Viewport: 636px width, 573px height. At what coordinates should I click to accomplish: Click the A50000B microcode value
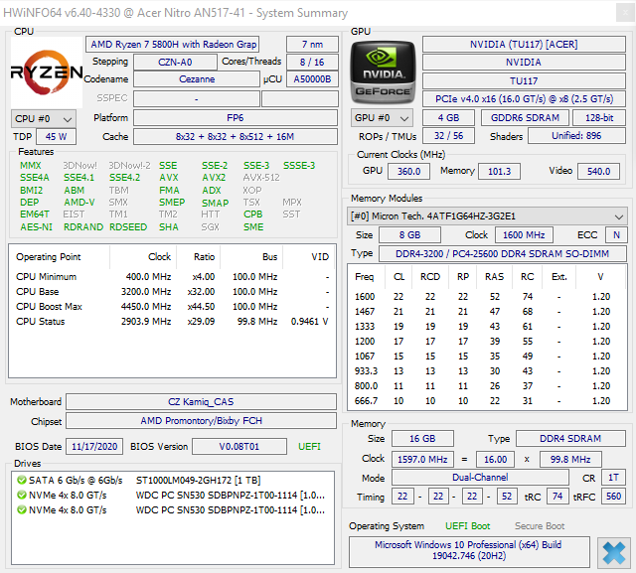(x=312, y=79)
